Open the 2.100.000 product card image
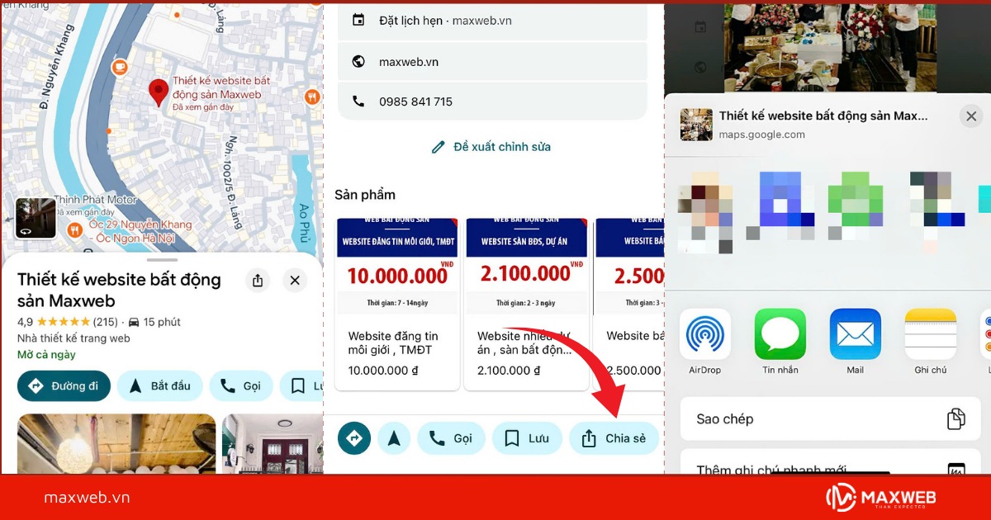This screenshot has width=991, height=520. 526,266
